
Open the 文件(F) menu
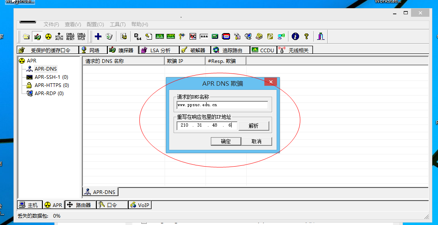click(51, 24)
